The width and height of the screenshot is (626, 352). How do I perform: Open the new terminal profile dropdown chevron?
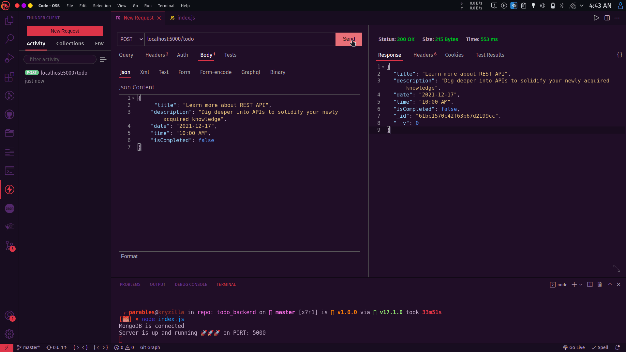pyautogui.click(x=581, y=285)
